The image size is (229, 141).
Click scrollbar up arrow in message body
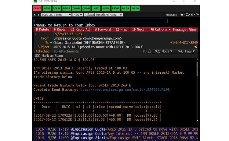pos(197,60)
